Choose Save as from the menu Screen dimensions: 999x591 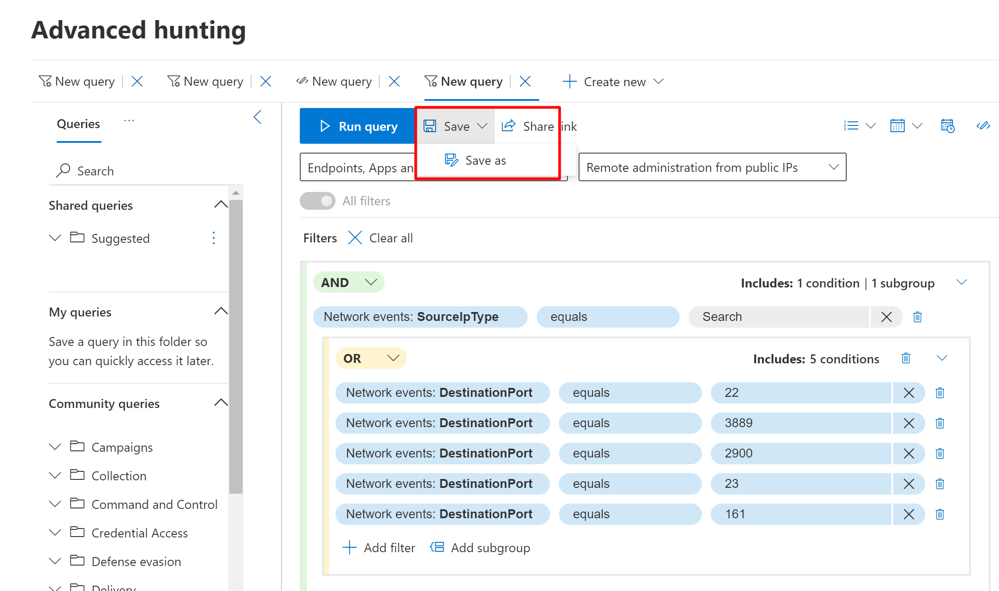pos(485,160)
